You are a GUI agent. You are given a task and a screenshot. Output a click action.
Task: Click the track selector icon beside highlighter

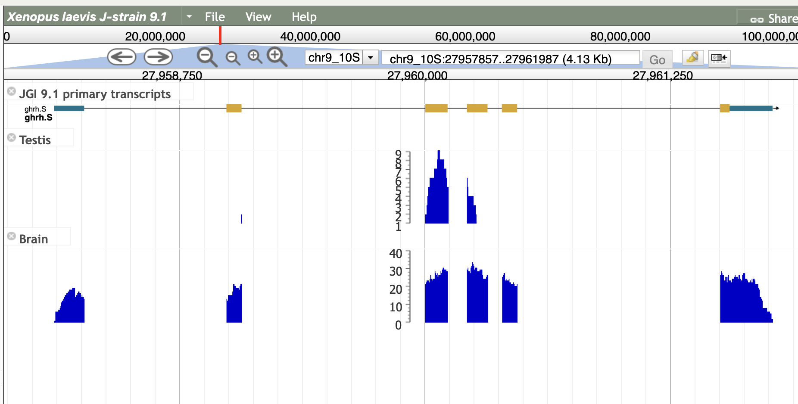719,58
